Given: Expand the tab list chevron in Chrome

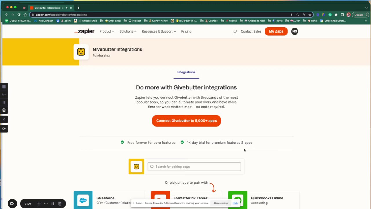Looking at the screenshot, I should pos(366,8).
